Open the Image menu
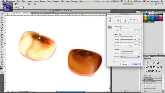The image size is (165, 93). pos(29,1)
